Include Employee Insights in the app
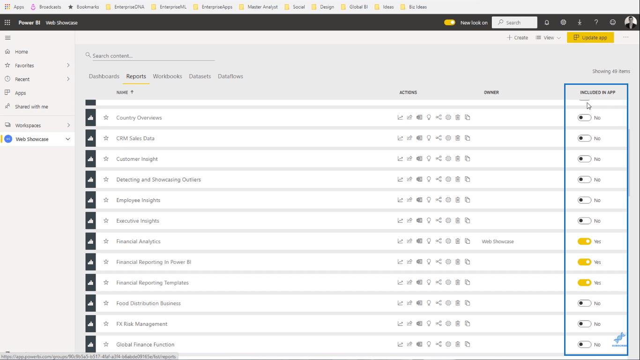The width and height of the screenshot is (640, 360). click(x=584, y=200)
